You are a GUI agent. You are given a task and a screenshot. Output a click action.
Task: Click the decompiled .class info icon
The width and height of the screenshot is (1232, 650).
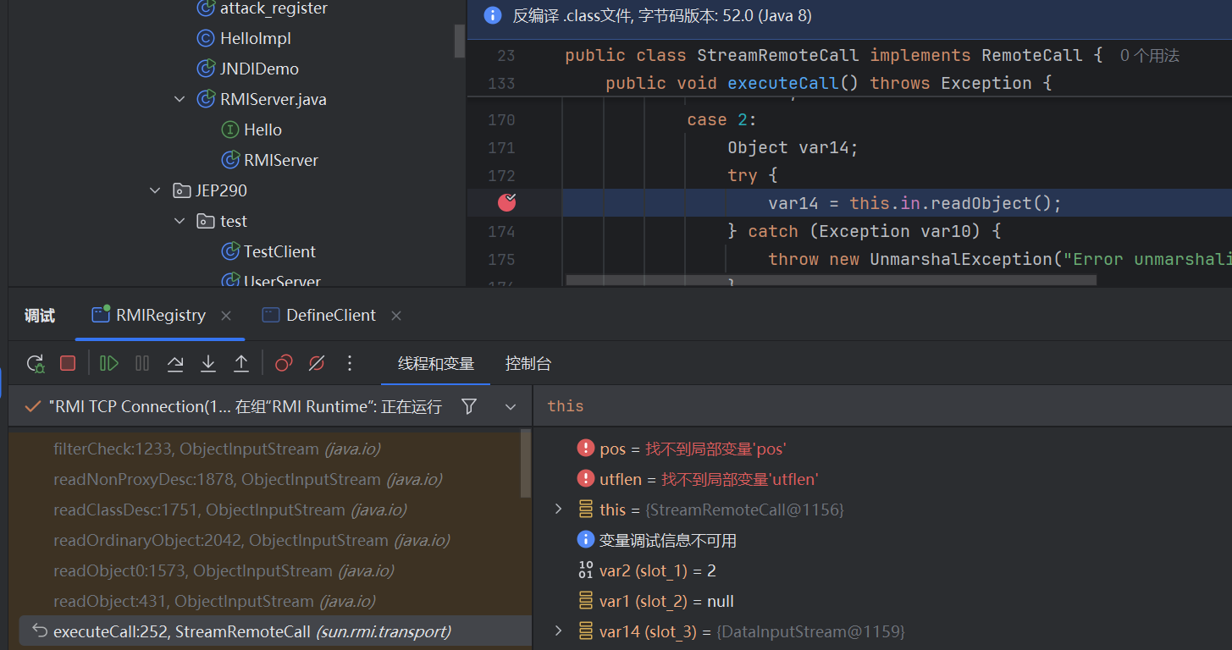492,15
